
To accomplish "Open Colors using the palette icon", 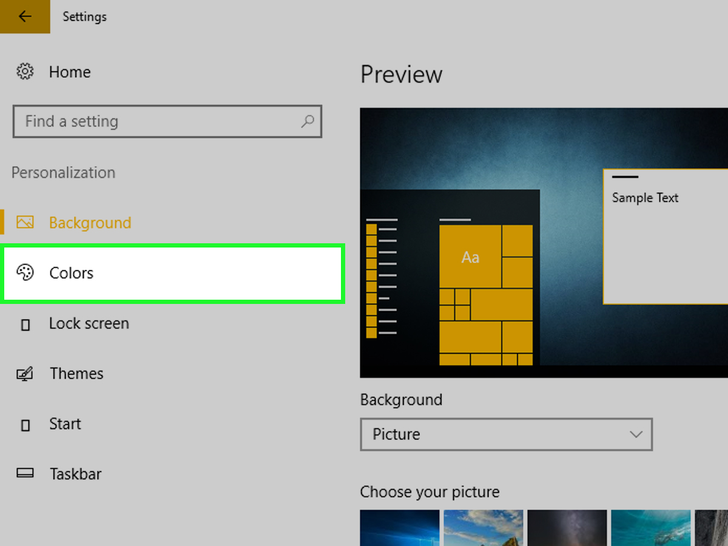I will 25,273.
